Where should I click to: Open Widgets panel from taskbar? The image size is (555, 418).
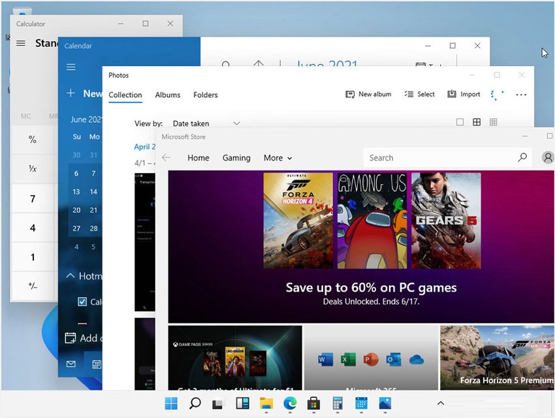pyautogui.click(x=242, y=403)
